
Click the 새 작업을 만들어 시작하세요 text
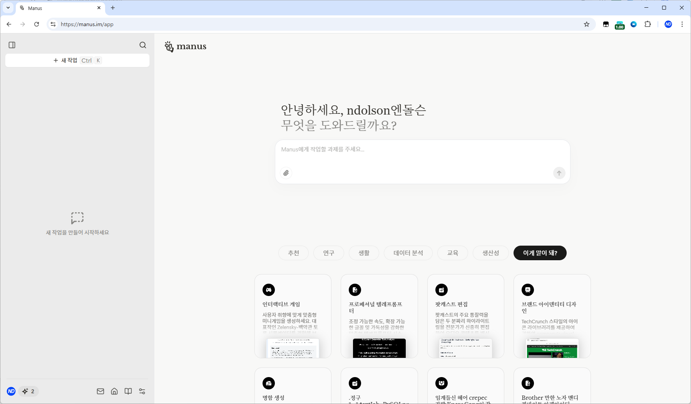[x=77, y=233]
